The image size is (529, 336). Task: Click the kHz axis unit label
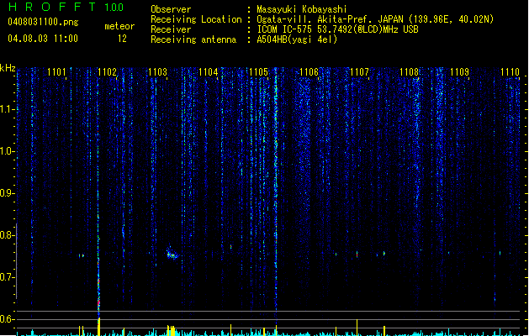tap(8, 68)
